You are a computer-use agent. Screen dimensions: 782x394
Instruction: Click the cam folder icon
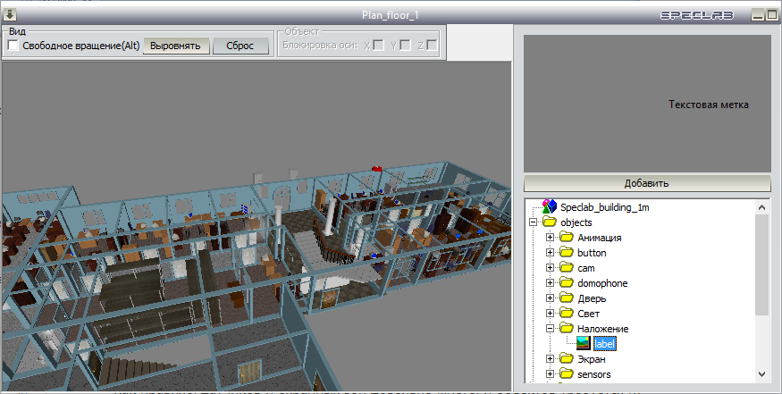coord(567,268)
